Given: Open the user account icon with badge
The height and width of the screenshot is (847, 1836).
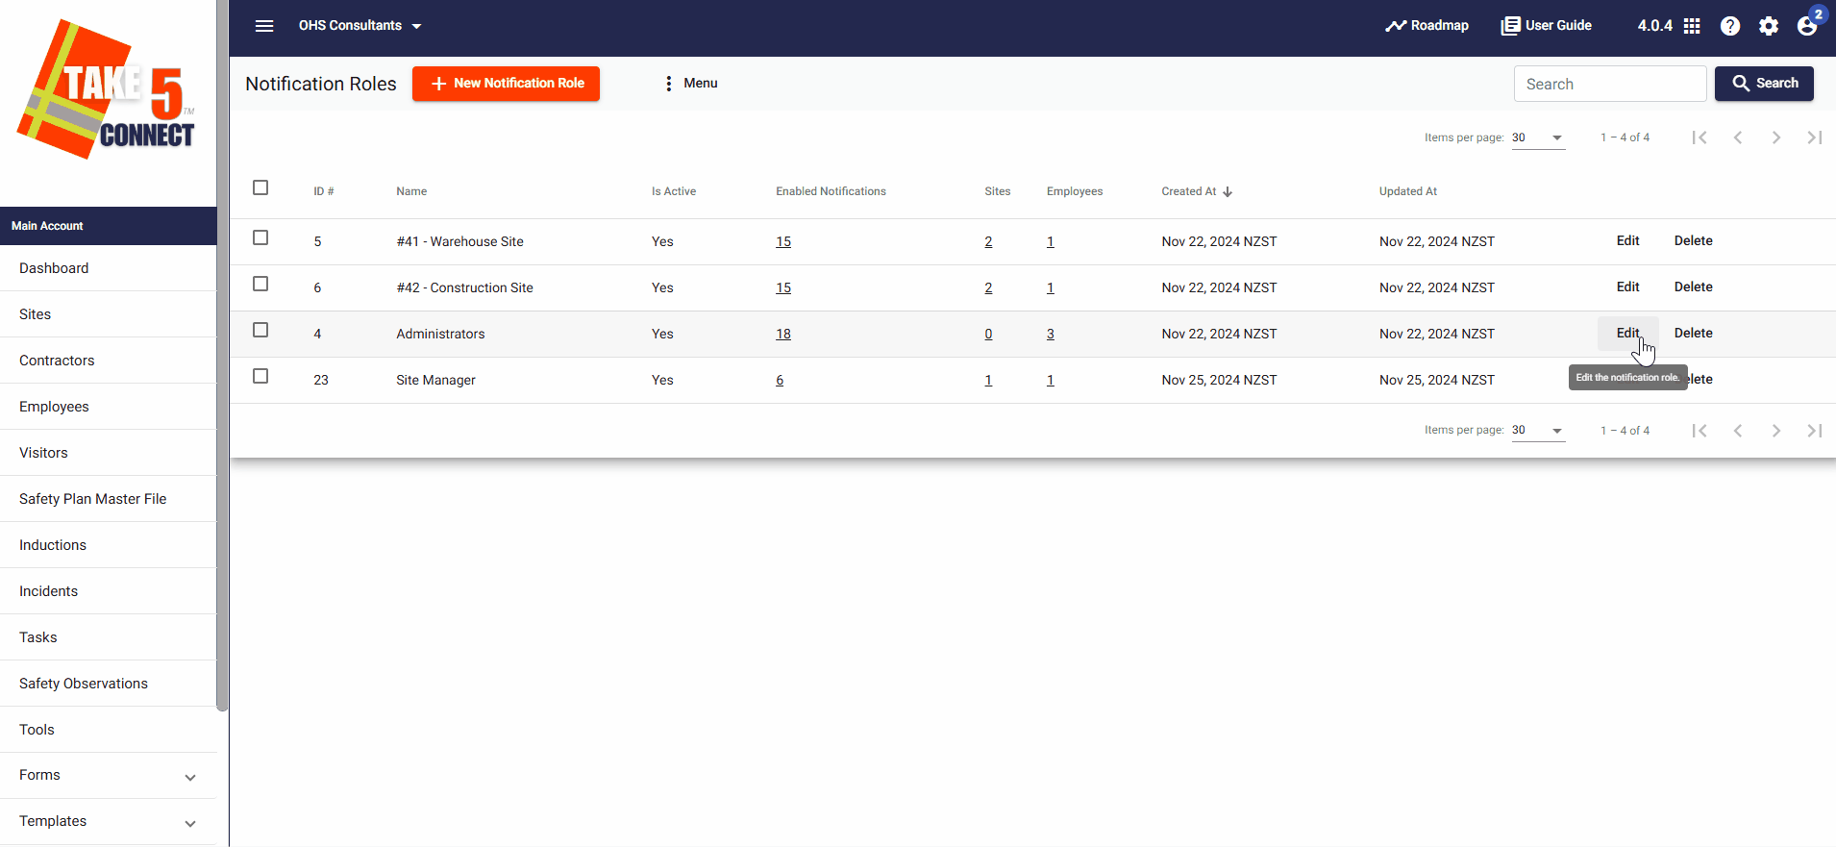Looking at the screenshot, I should tap(1808, 24).
